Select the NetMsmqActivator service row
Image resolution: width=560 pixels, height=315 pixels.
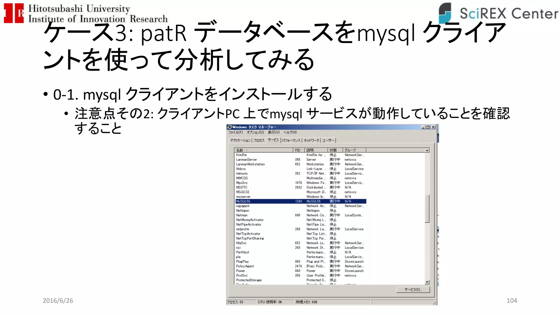tap(301, 220)
